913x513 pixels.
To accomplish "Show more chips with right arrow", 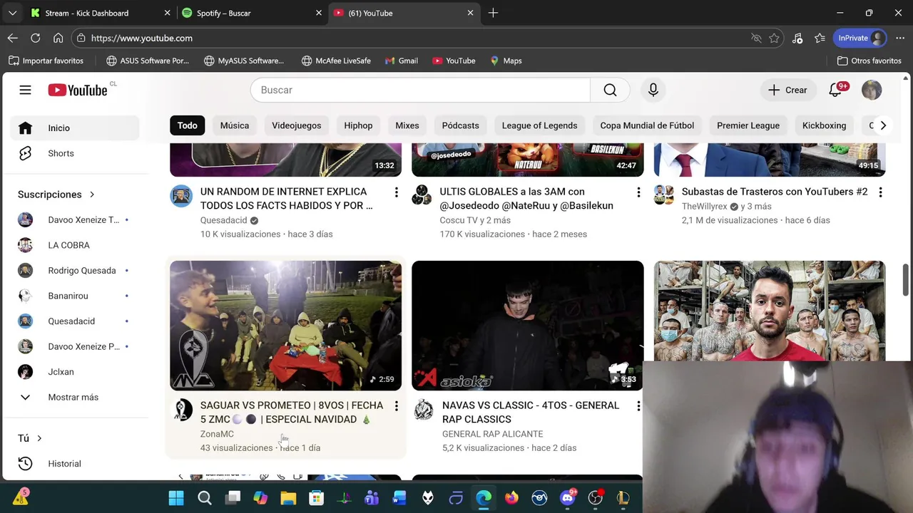I will (x=883, y=125).
